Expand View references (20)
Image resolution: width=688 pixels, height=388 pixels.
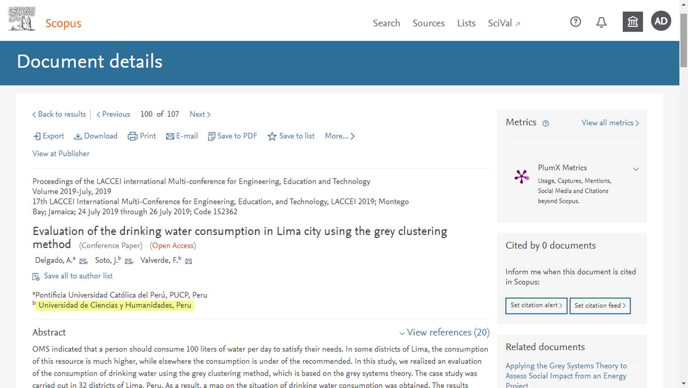444,332
